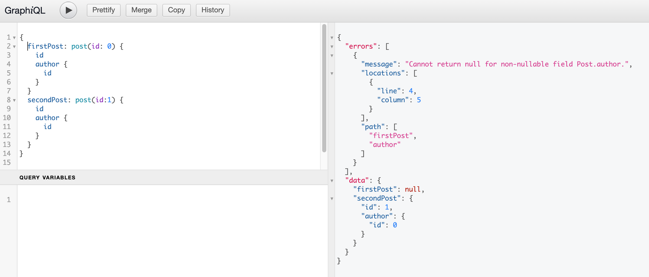Click the Prettify button
The height and width of the screenshot is (277, 649).
tap(104, 10)
